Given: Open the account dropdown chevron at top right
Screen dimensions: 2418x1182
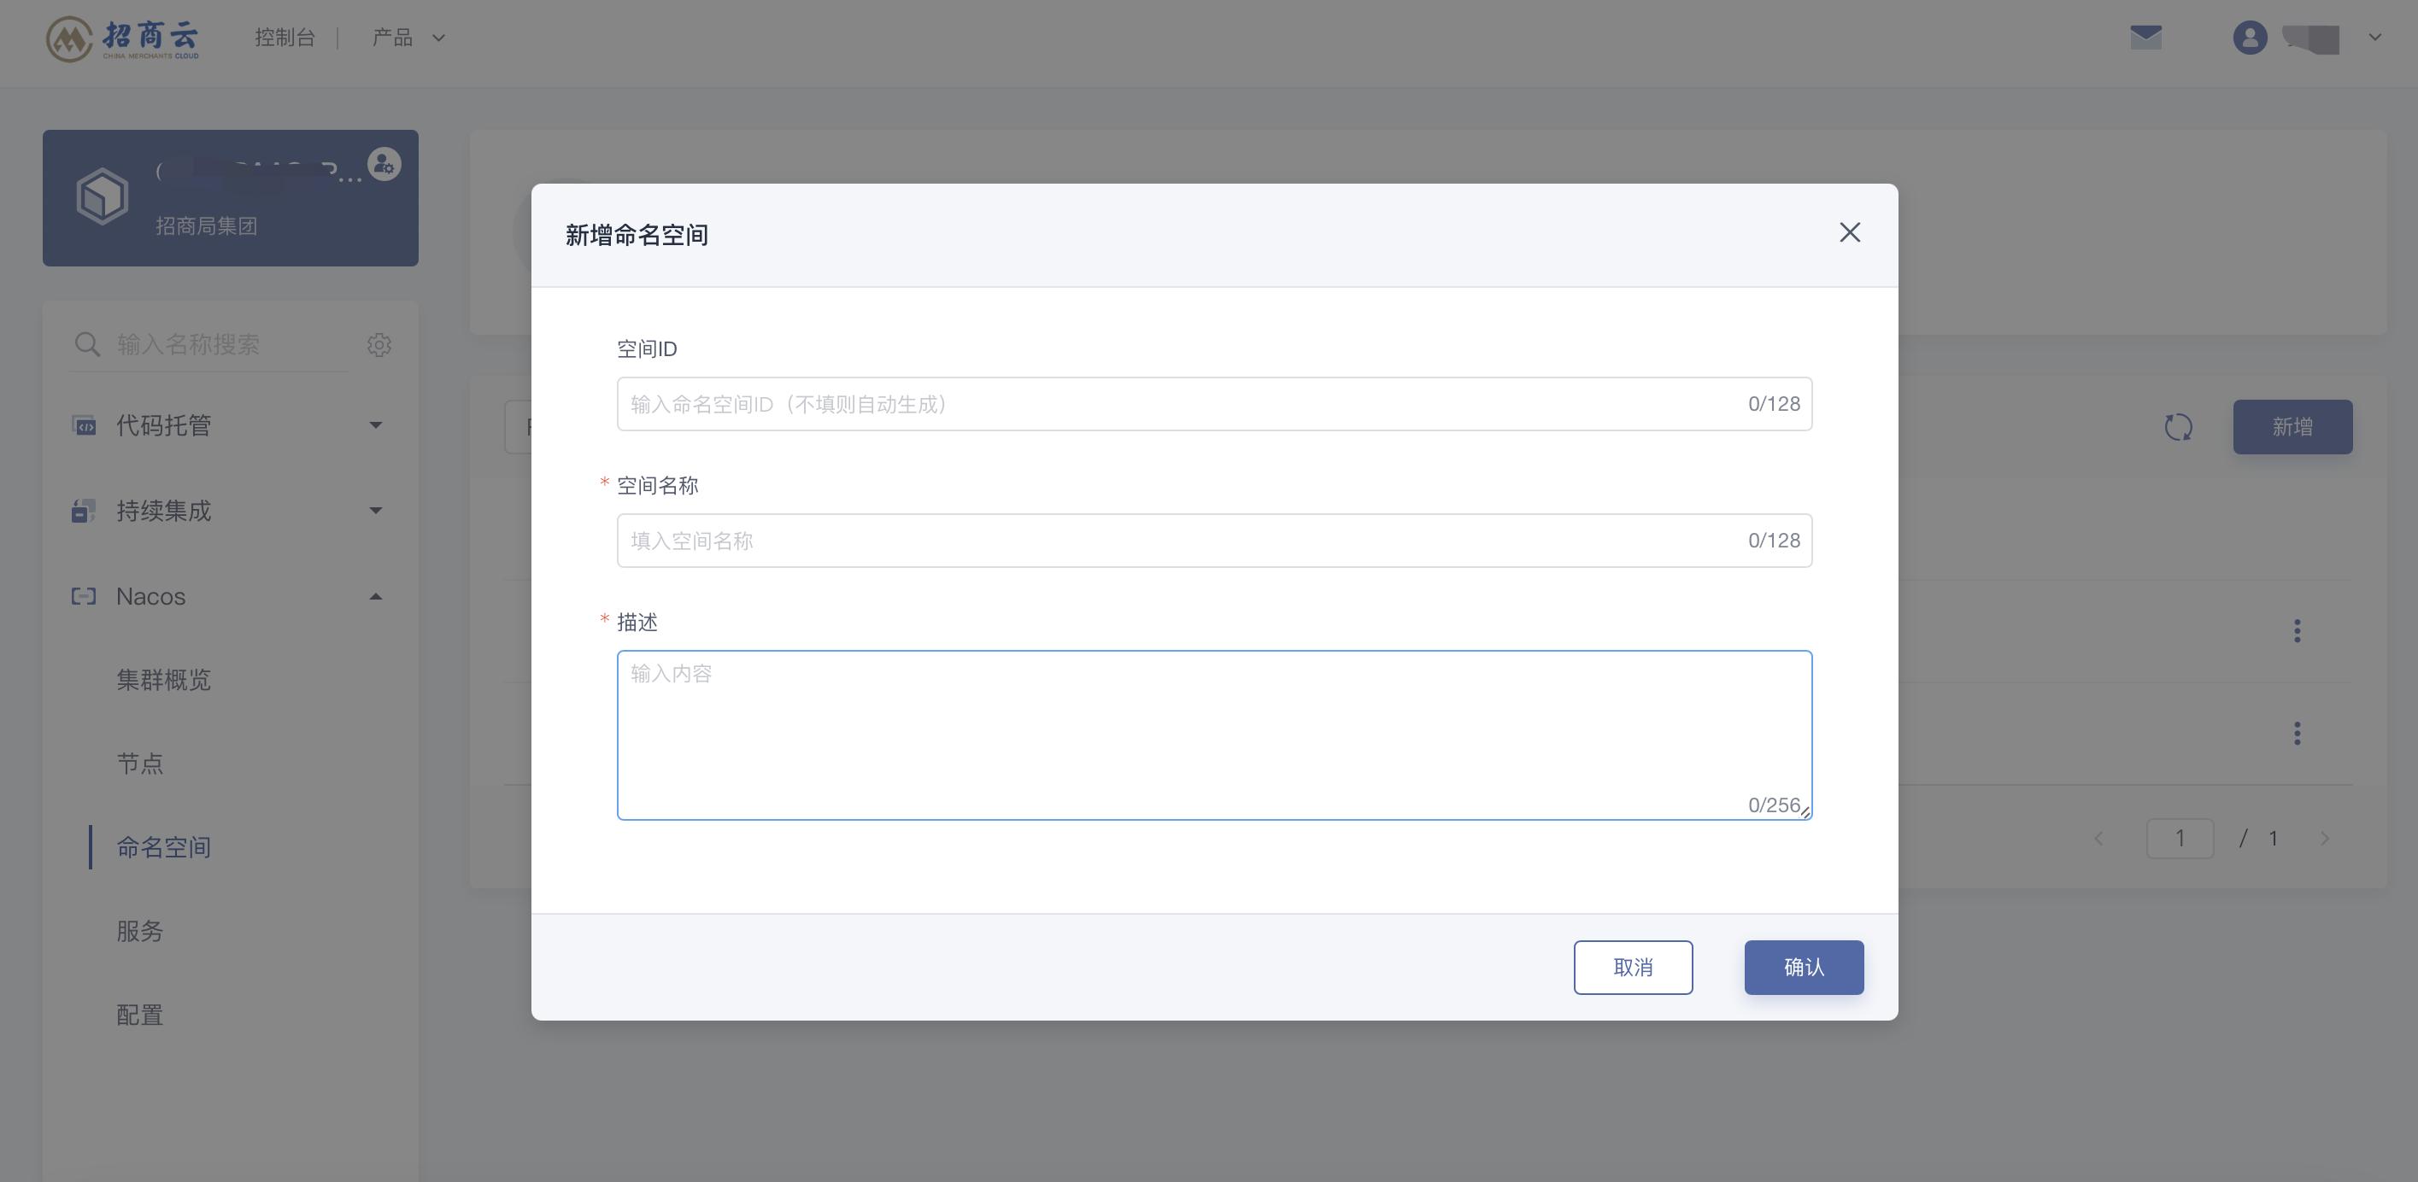Looking at the screenshot, I should tap(2374, 38).
